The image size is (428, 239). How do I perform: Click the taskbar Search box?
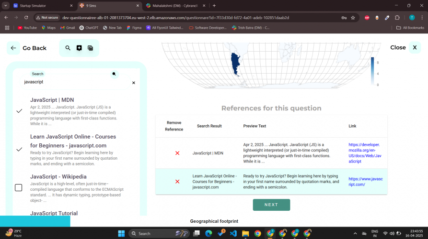[x=159, y=234]
